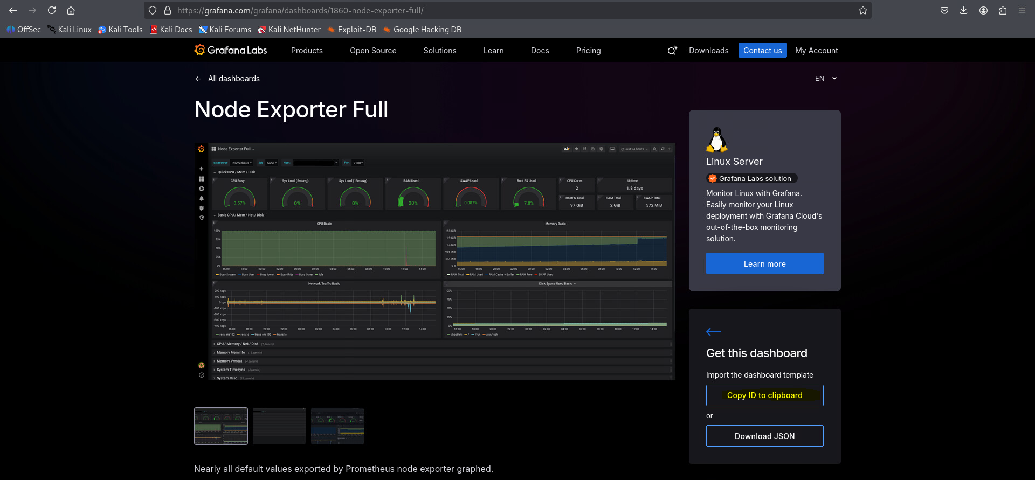Click the back arrow beside All dashboards
This screenshot has height=480, width=1035.
(x=198, y=79)
